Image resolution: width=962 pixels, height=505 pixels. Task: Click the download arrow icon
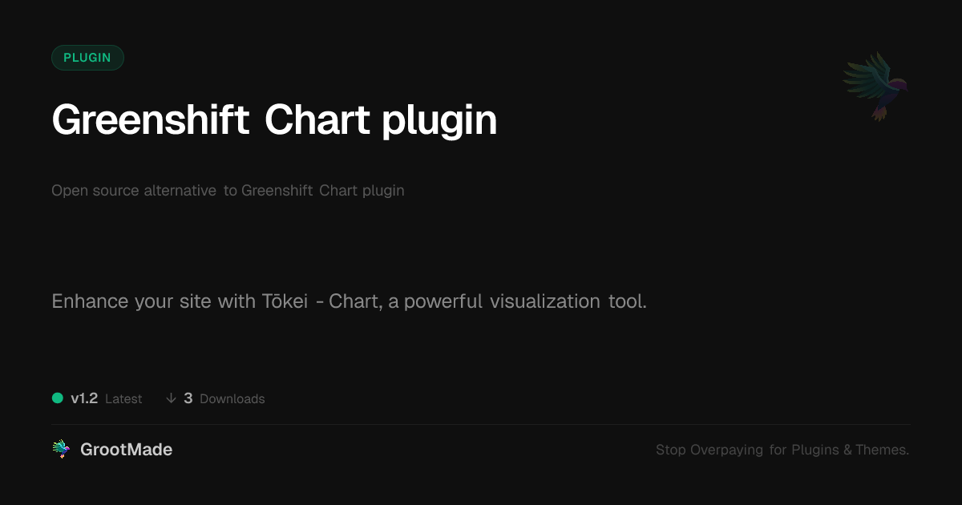pyautogui.click(x=171, y=398)
